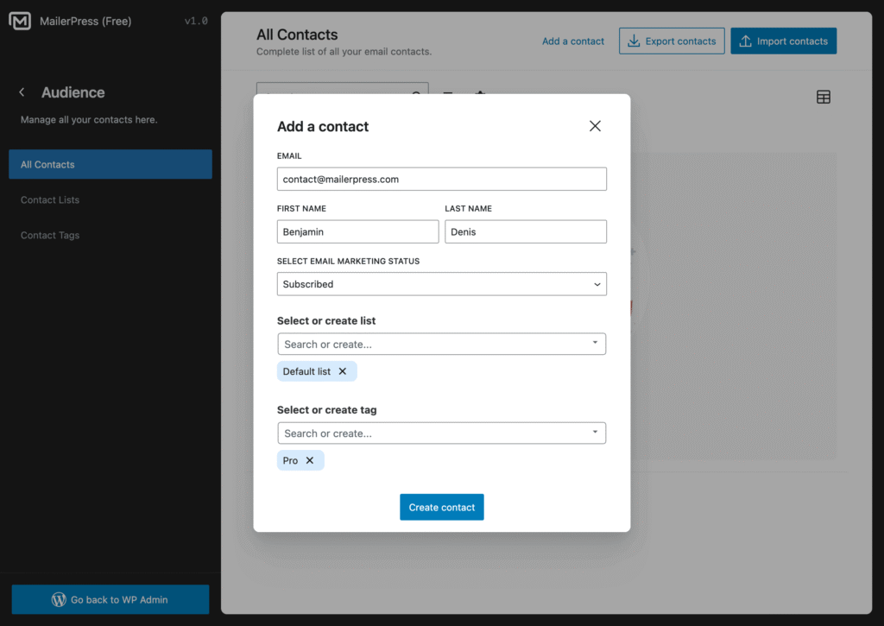884x626 pixels.
Task: Expand the Select or create tag dropdown
Action: click(x=595, y=433)
